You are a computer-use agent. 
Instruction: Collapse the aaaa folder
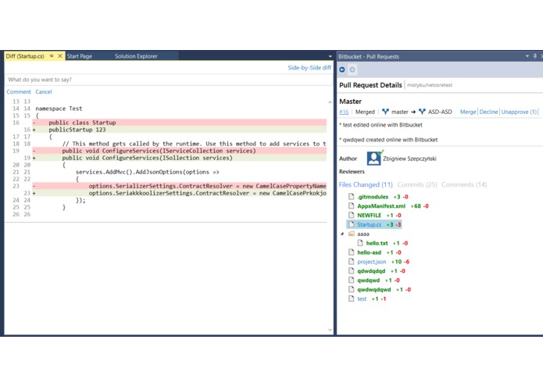coord(342,234)
